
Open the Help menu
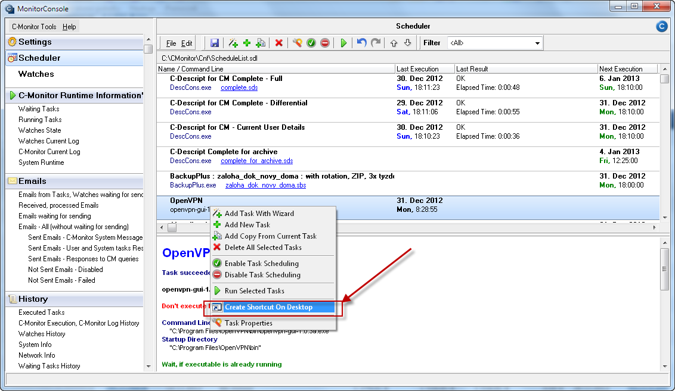pyautogui.click(x=69, y=27)
